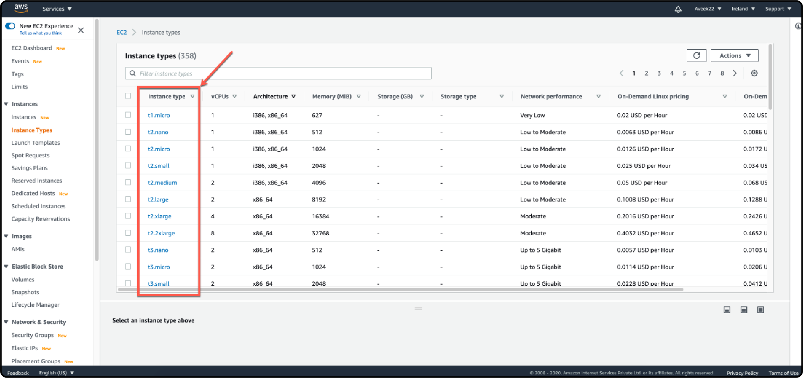Open the Services dropdown menu
The height and width of the screenshot is (378, 803).
[57, 9]
